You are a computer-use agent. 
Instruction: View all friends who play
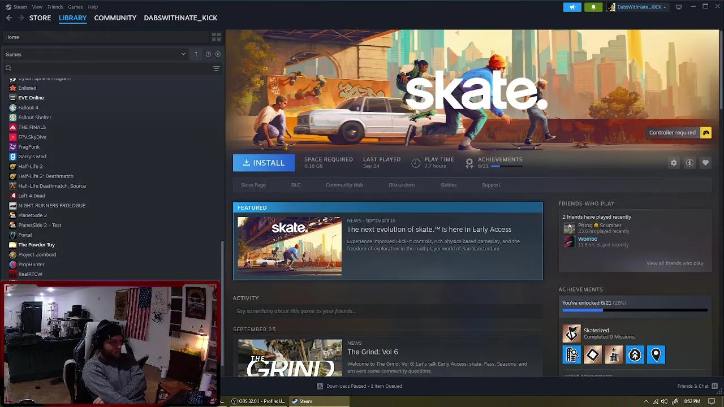pyautogui.click(x=675, y=263)
